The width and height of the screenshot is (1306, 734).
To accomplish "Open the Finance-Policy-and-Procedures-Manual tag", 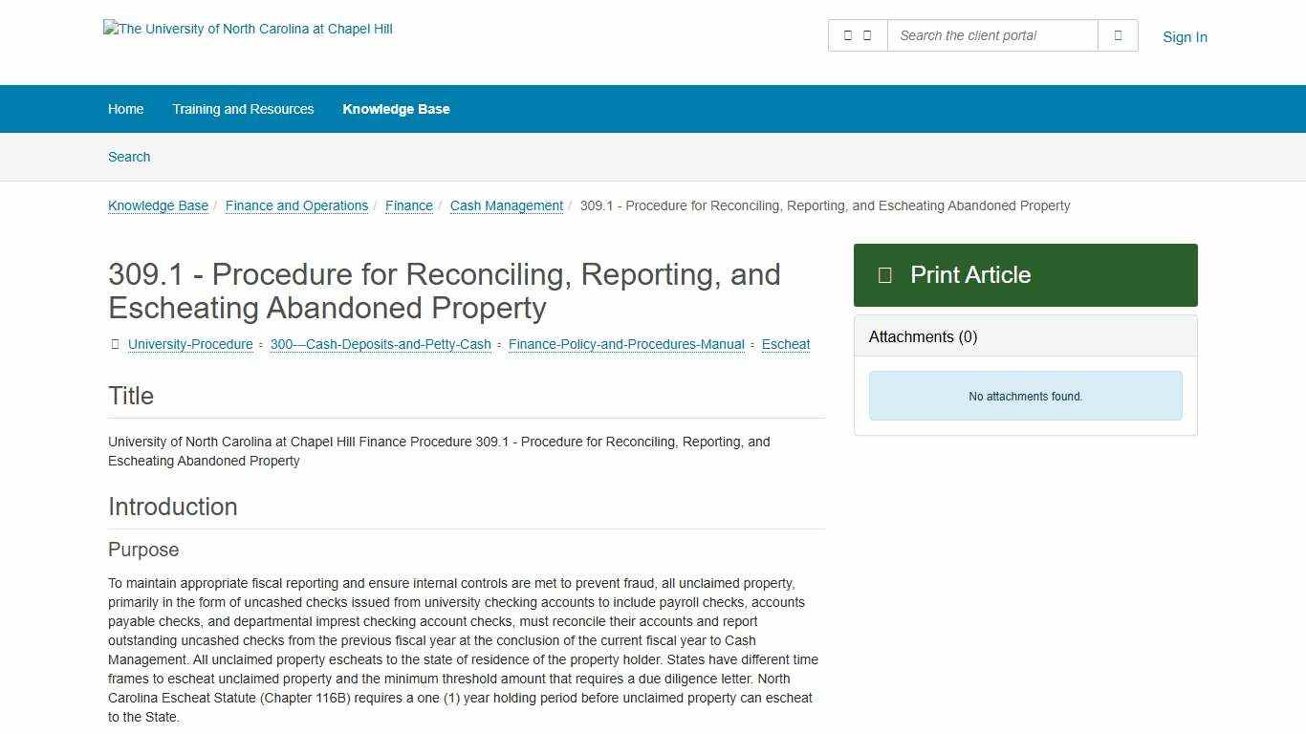I will point(626,344).
